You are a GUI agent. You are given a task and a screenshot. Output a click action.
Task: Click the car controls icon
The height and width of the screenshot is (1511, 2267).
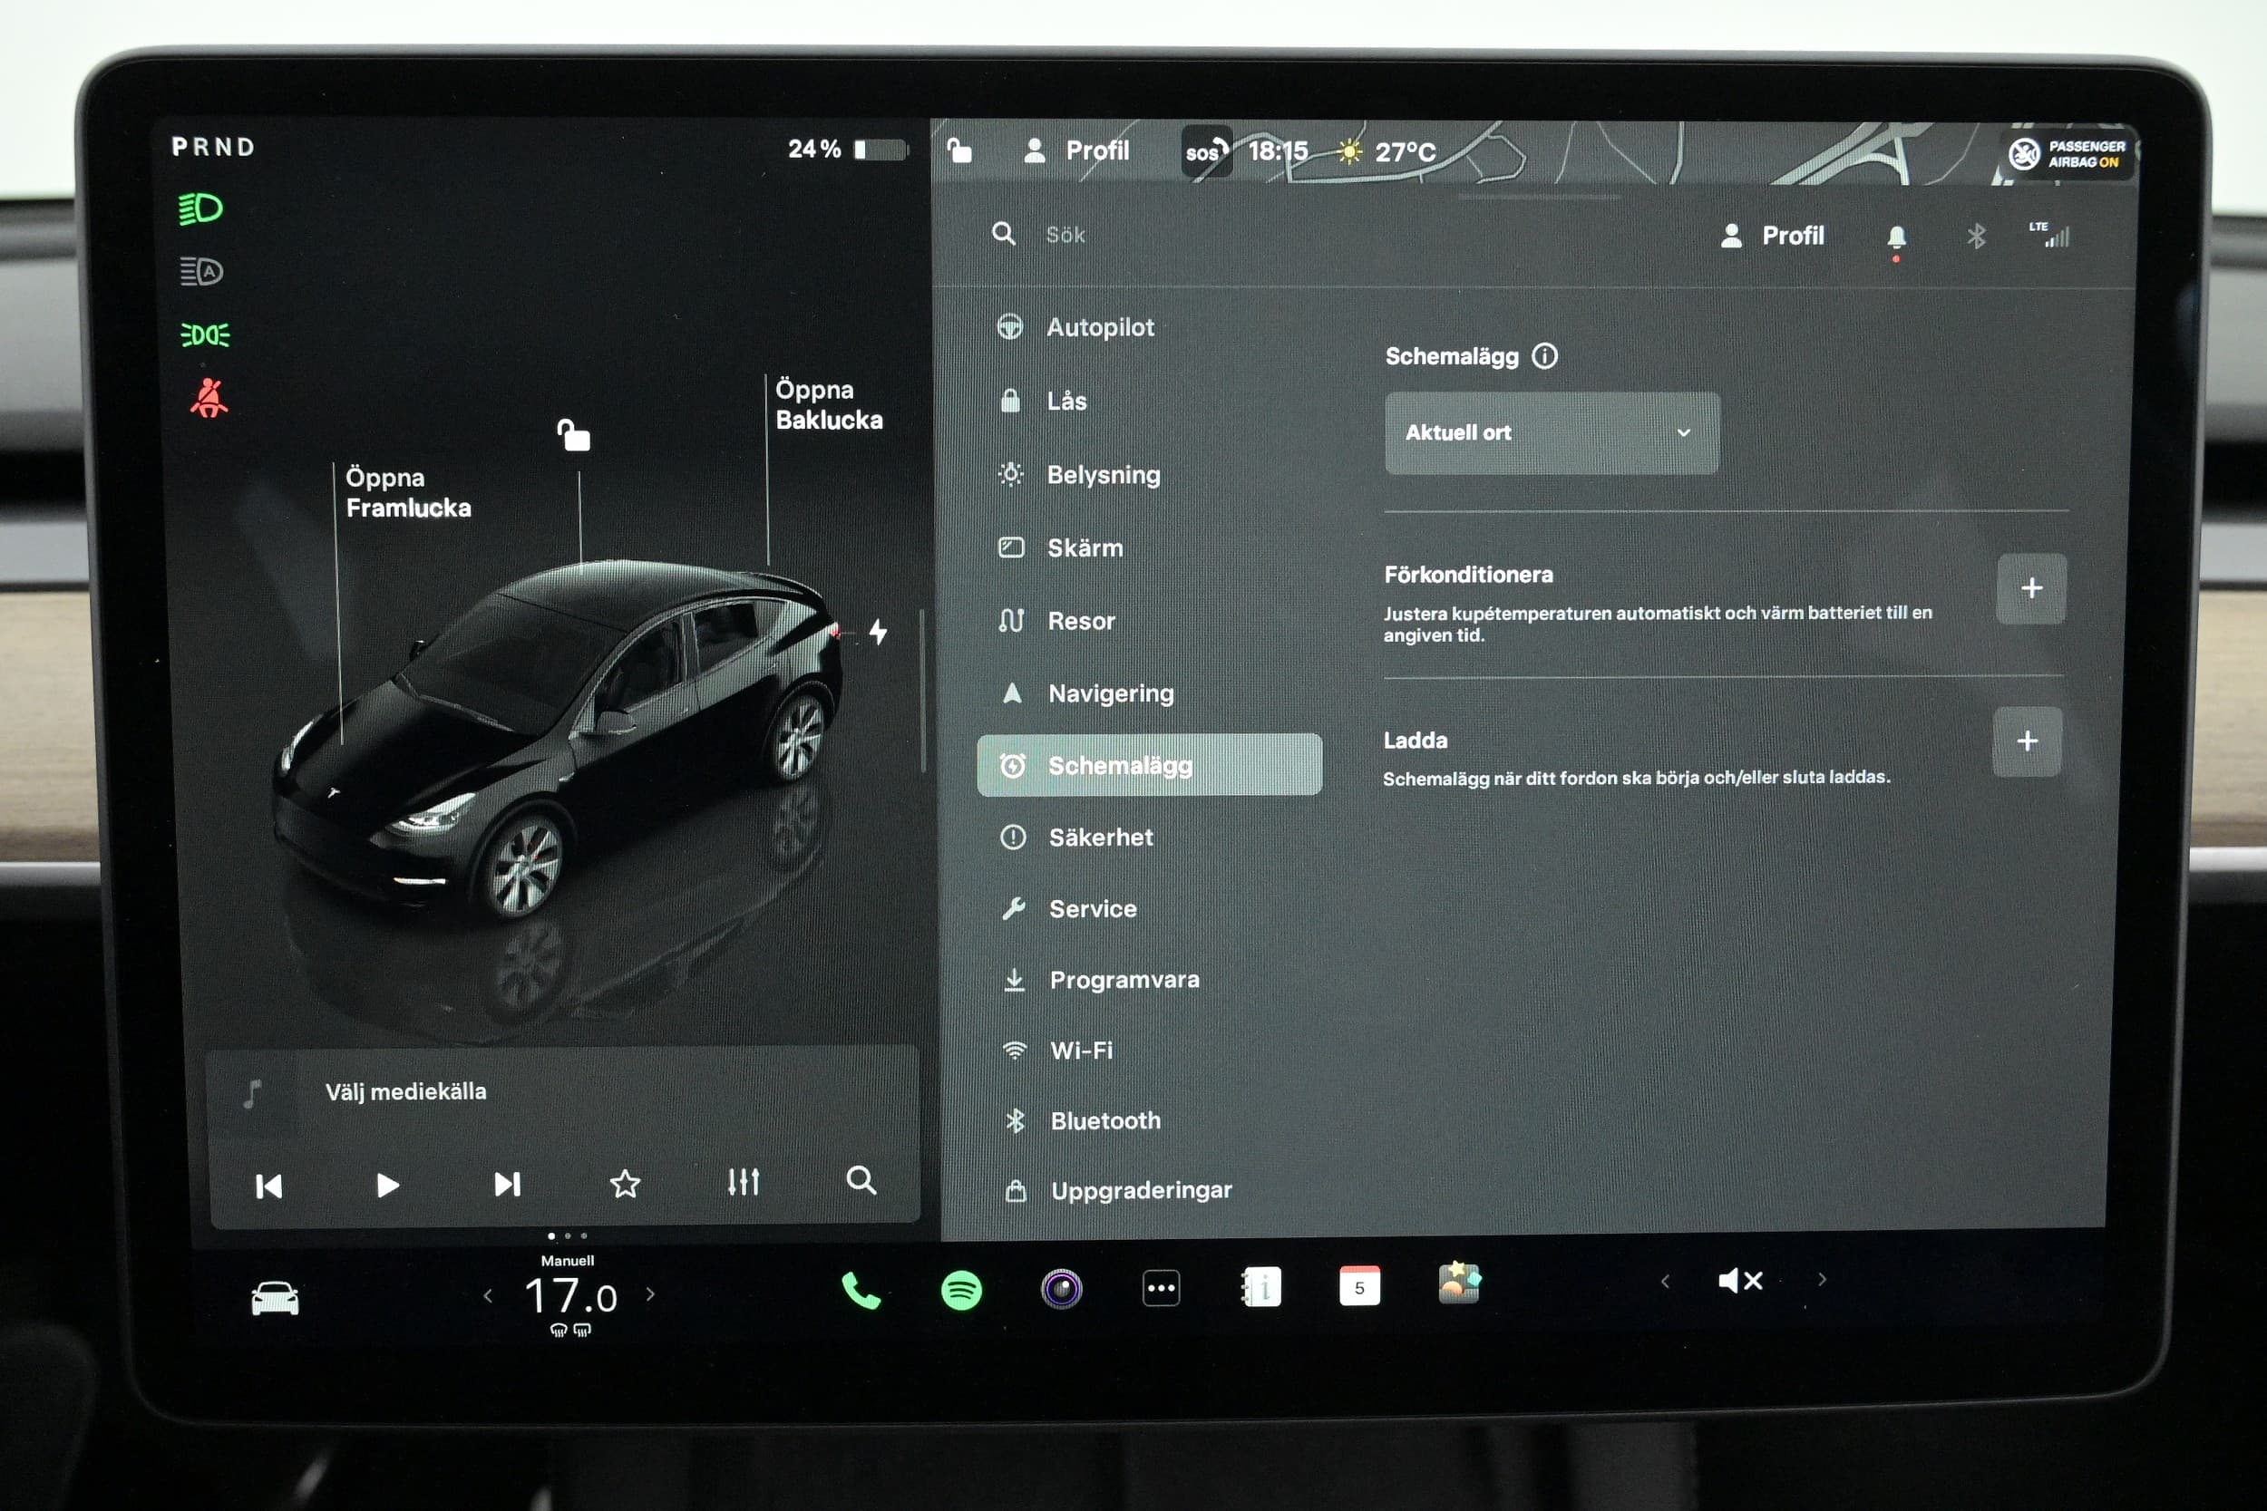click(275, 1298)
